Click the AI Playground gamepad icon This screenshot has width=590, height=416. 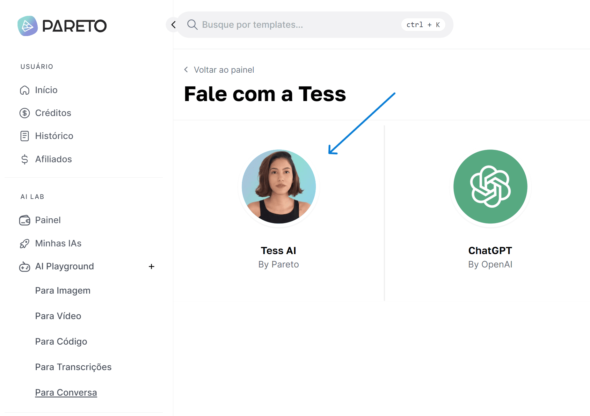click(25, 266)
